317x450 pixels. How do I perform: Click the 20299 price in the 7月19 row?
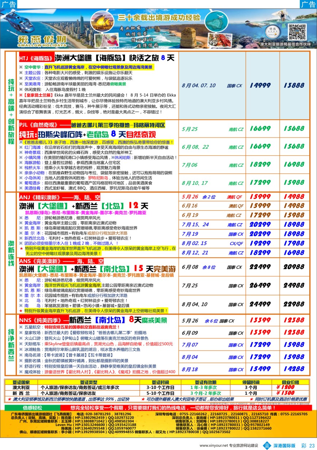click(261, 234)
